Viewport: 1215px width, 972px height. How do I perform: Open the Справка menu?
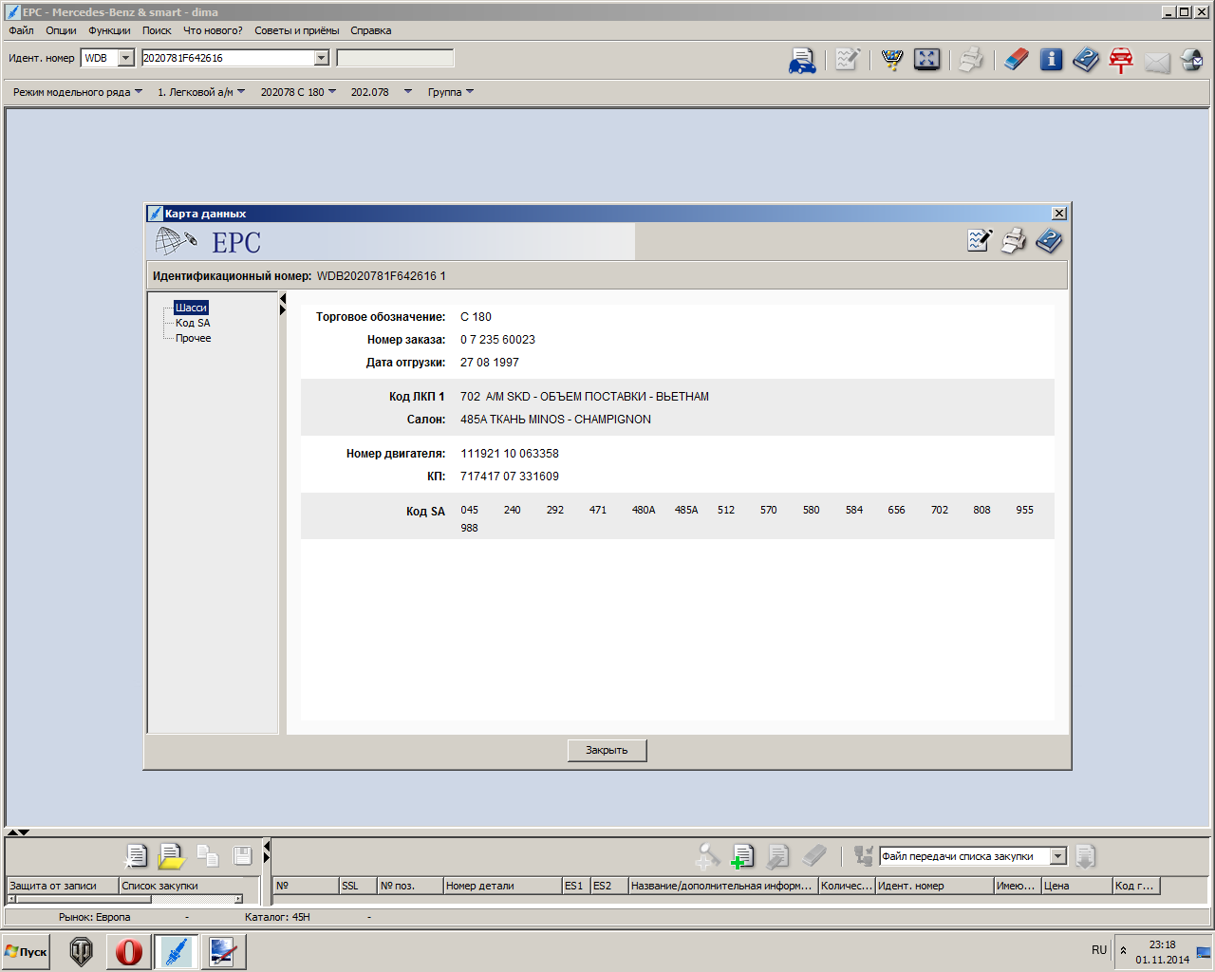(x=370, y=30)
